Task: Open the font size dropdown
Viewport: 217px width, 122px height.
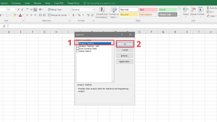Action: click(x=15, y=10)
